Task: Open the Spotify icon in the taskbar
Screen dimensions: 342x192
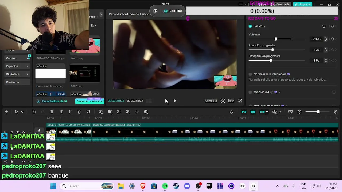Action: point(165,186)
